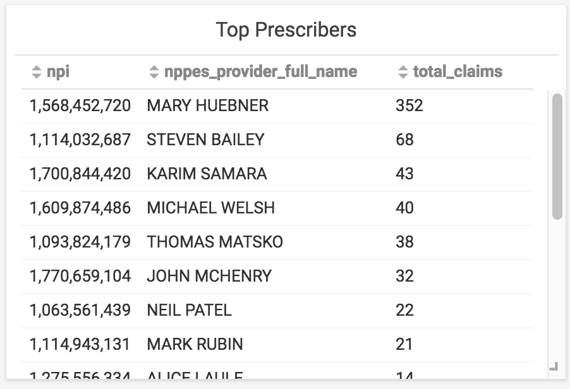
Task: Click the npi column header label
Action: pos(58,71)
